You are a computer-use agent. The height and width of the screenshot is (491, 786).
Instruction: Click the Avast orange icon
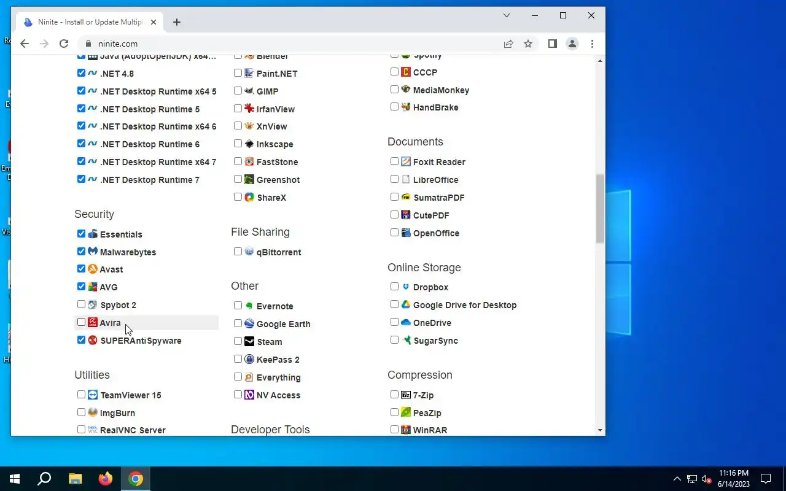(93, 269)
